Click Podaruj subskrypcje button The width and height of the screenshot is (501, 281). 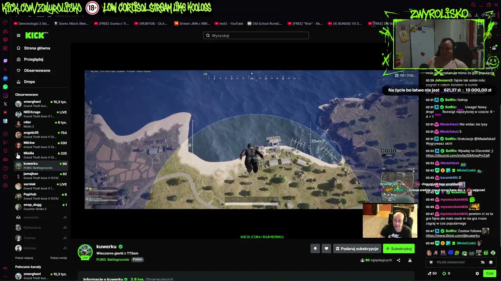pyautogui.click(x=357, y=249)
